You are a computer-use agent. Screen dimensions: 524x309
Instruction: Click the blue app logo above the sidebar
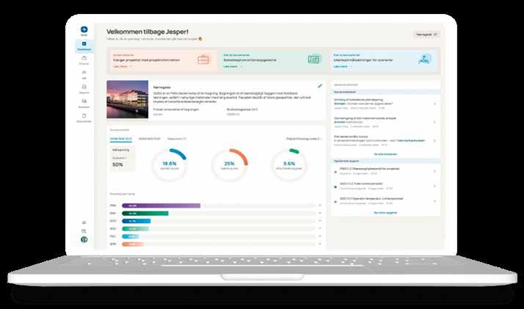click(84, 29)
